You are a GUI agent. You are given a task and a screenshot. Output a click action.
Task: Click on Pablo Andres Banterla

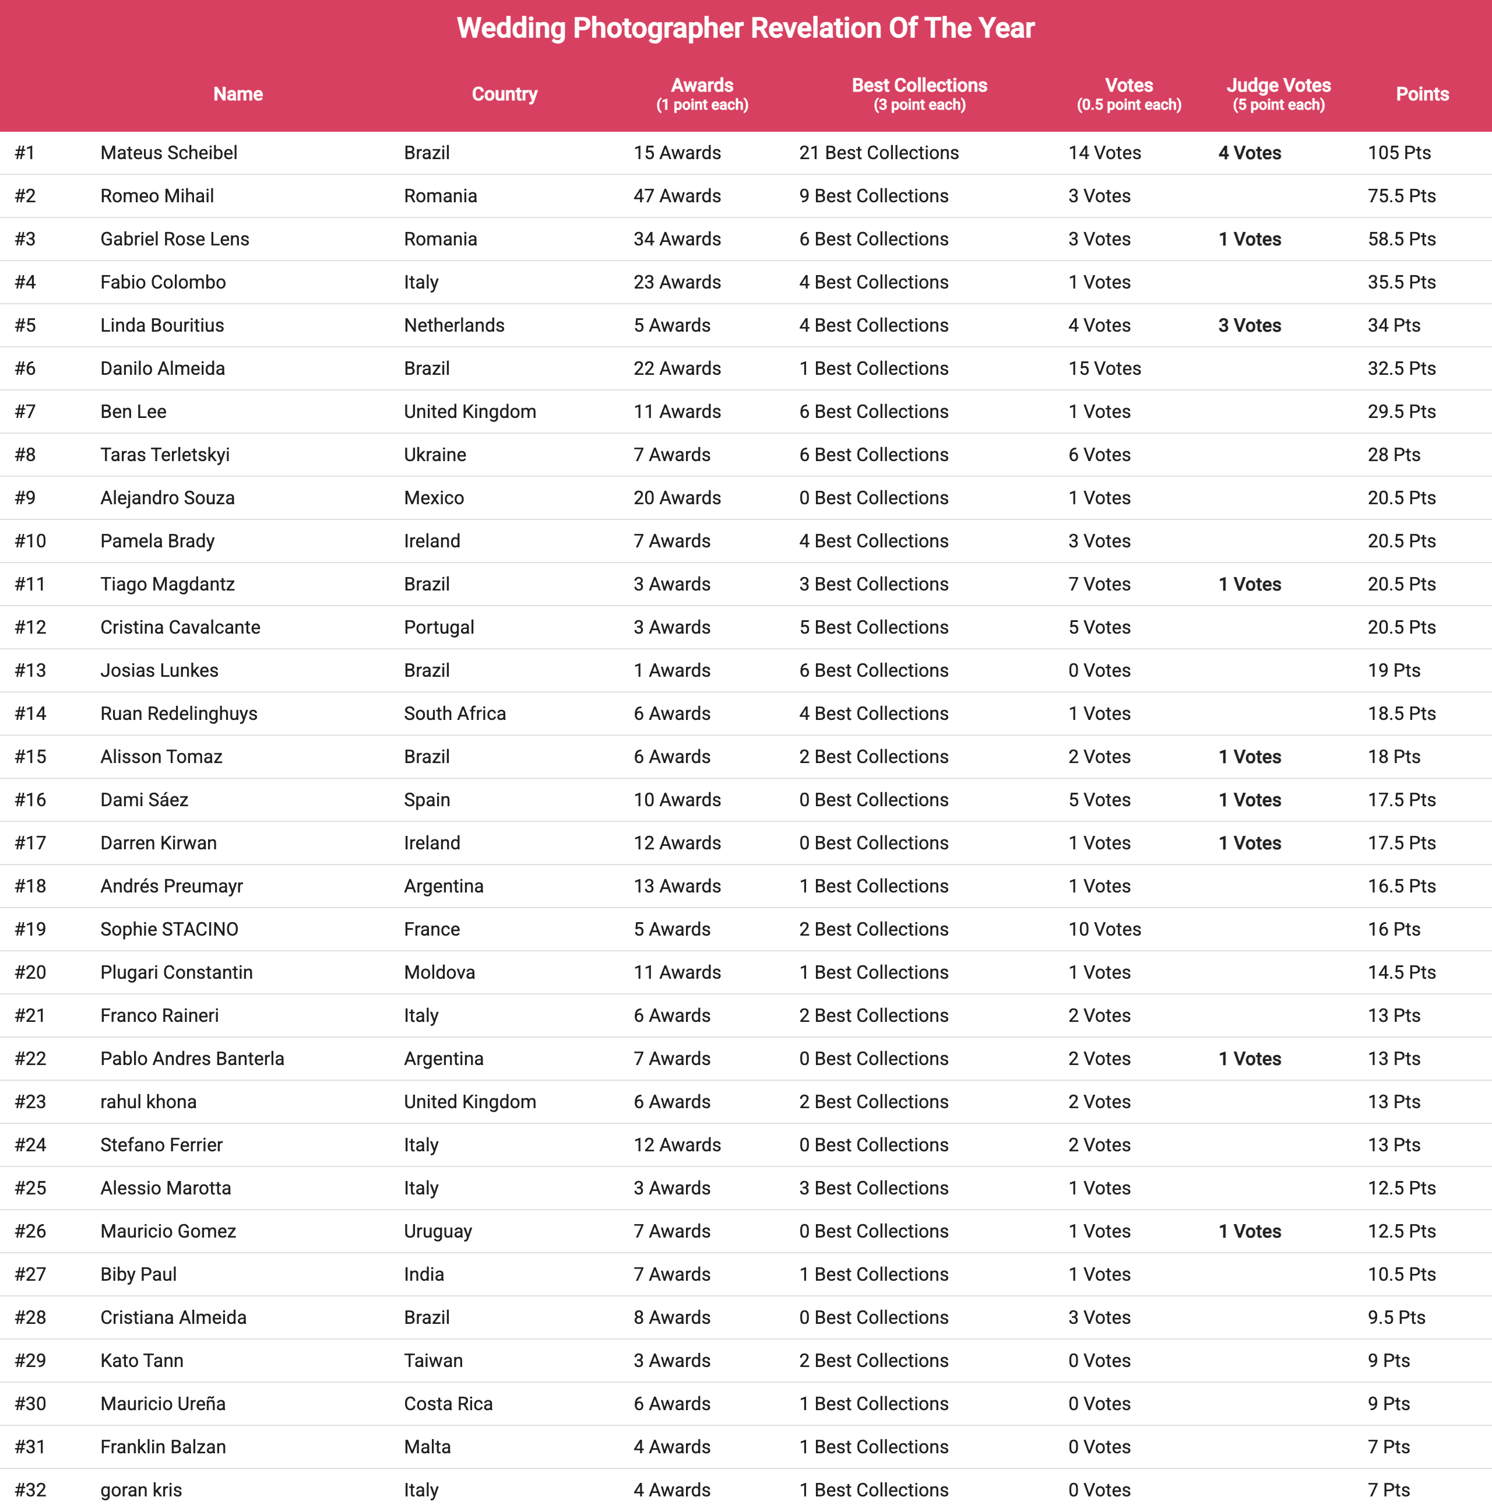click(192, 1058)
